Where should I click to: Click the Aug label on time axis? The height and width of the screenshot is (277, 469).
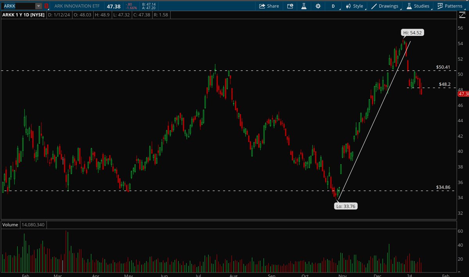pos(233,275)
